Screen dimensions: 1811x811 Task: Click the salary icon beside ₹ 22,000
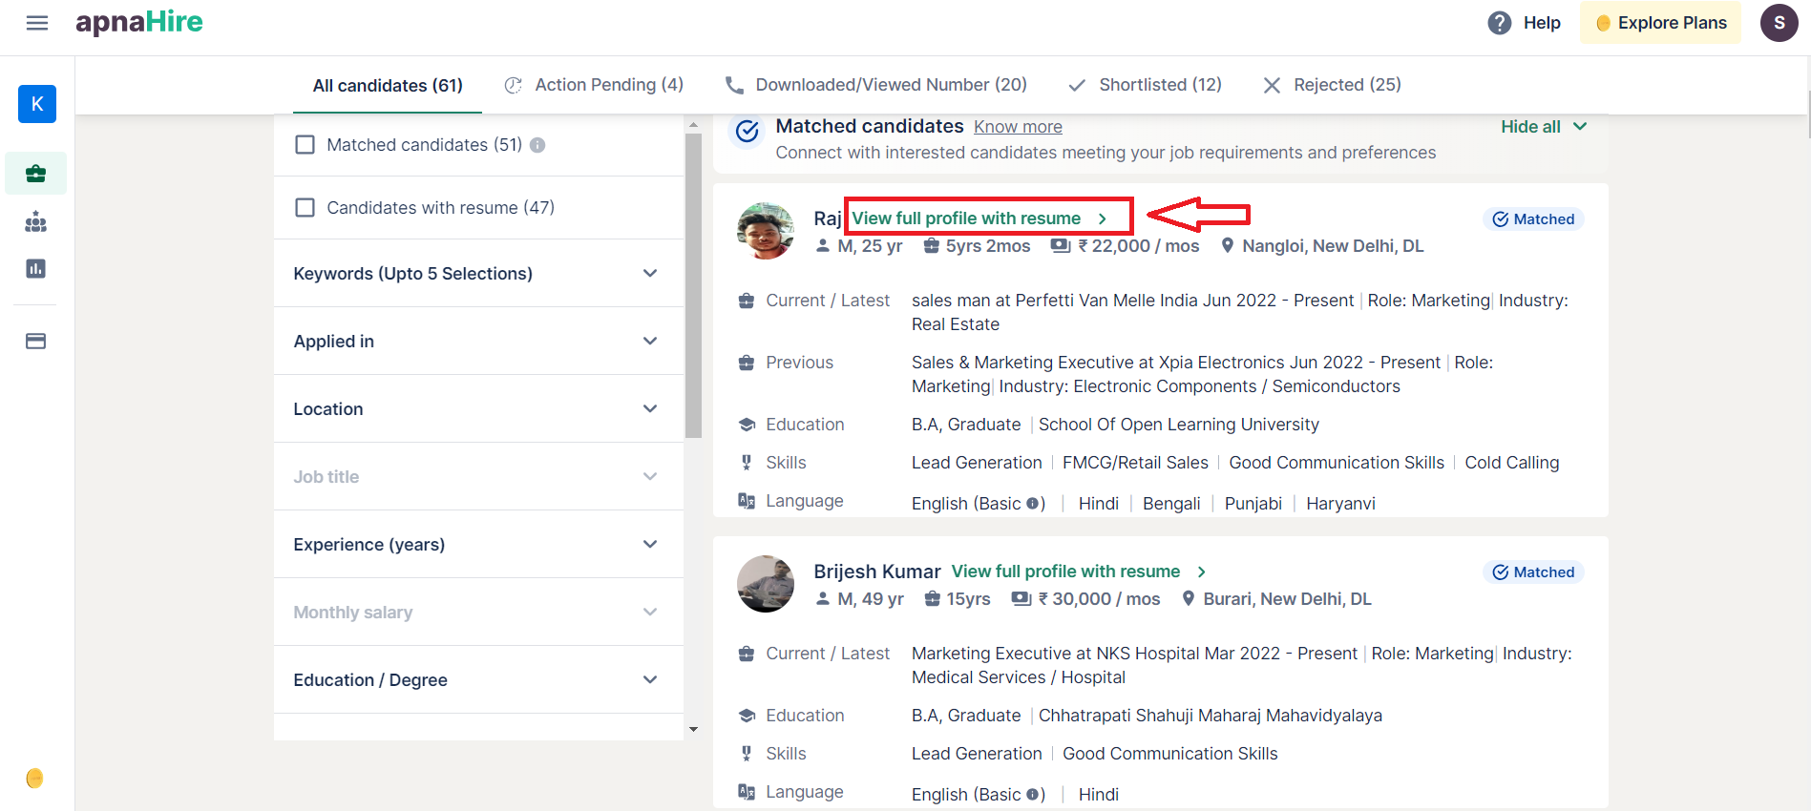[x=1061, y=246]
